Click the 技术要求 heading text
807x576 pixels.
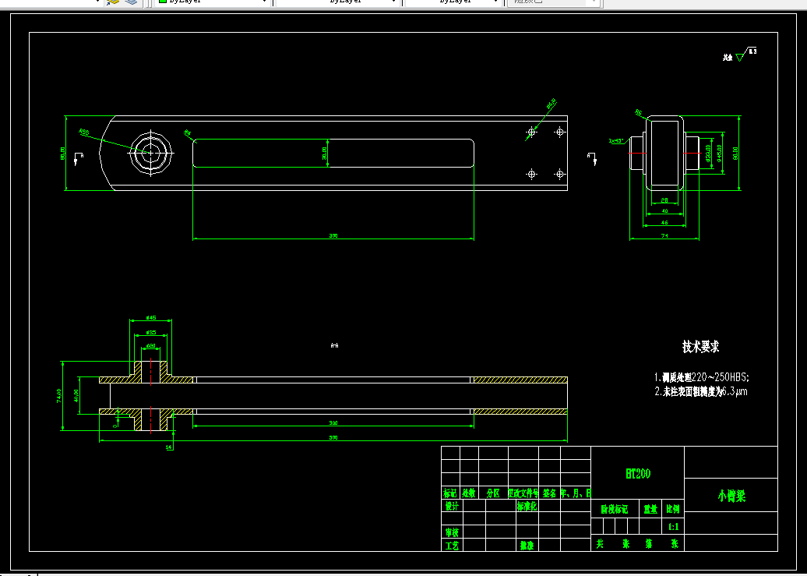tap(700, 347)
